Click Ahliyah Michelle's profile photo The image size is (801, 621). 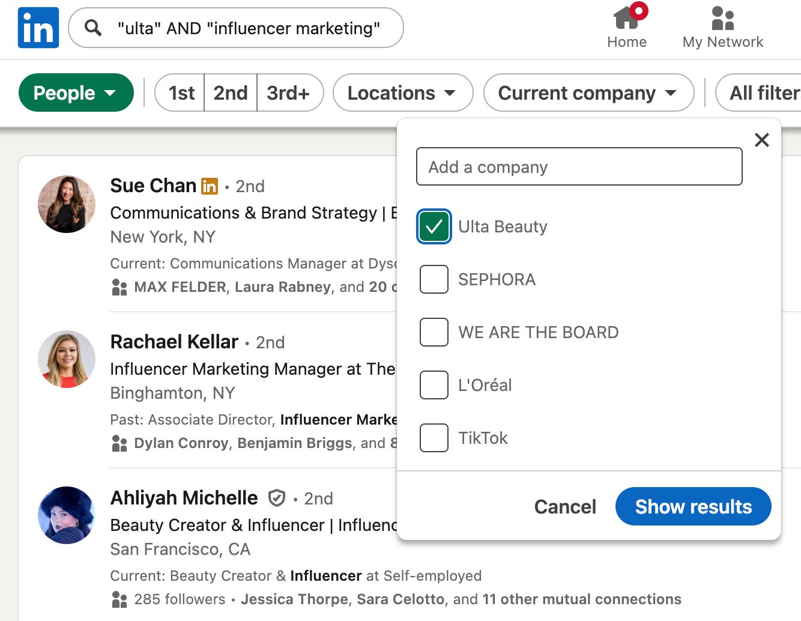tap(67, 515)
